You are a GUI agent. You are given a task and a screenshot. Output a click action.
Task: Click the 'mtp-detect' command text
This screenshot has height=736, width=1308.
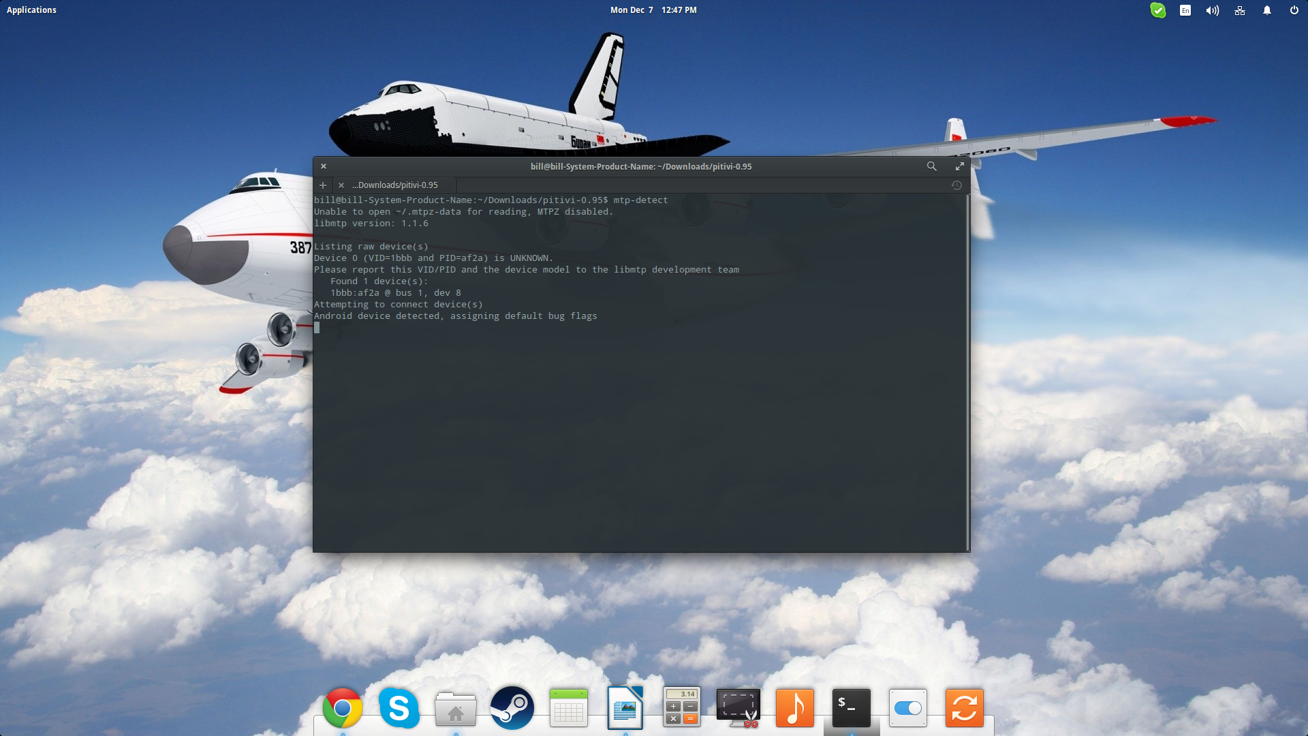click(640, 200)
